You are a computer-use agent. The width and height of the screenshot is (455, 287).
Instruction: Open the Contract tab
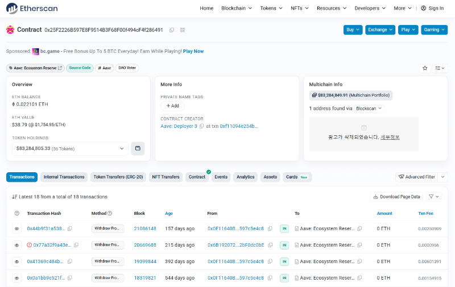(197, 177)
